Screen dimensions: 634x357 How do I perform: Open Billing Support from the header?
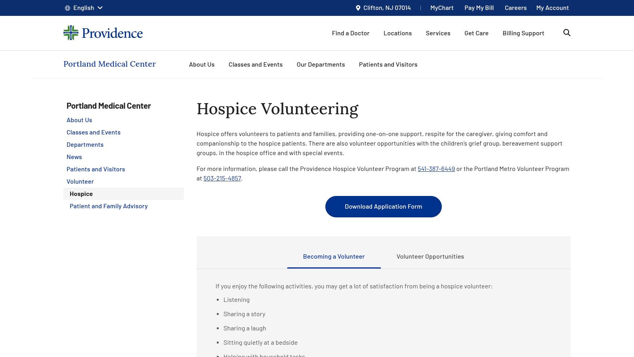pyautogui.click(x=523, y=33)
